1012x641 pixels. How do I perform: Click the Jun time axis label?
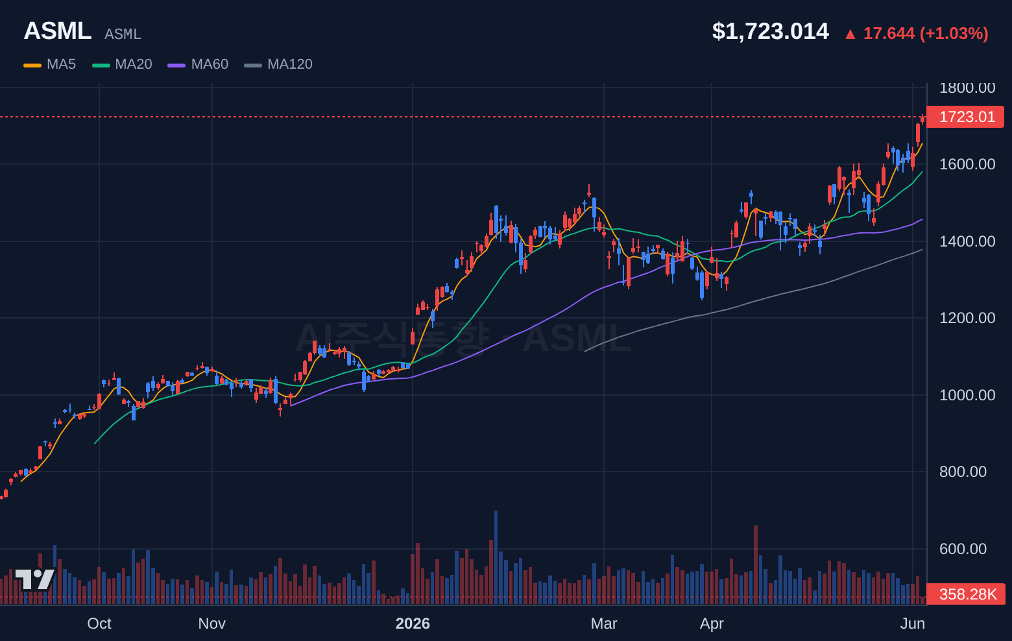click(913, 623)
